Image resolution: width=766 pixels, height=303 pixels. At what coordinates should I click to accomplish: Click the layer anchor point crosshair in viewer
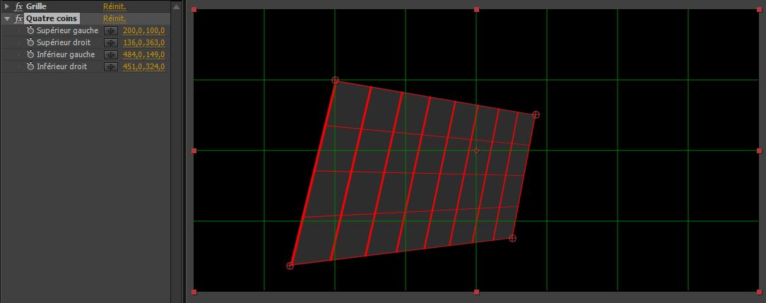477,151
